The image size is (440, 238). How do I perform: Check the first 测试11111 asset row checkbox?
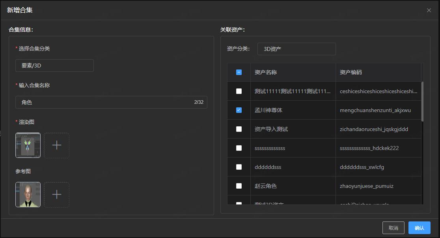[239, 91]
